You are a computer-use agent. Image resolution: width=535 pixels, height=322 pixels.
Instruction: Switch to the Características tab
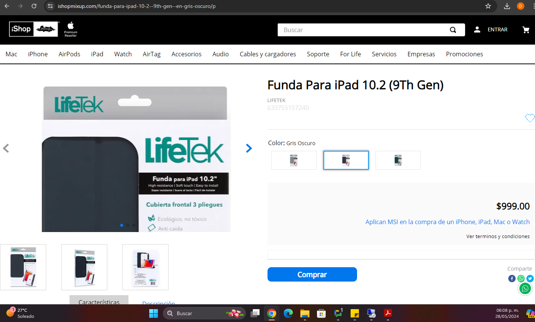click(99, 300)
